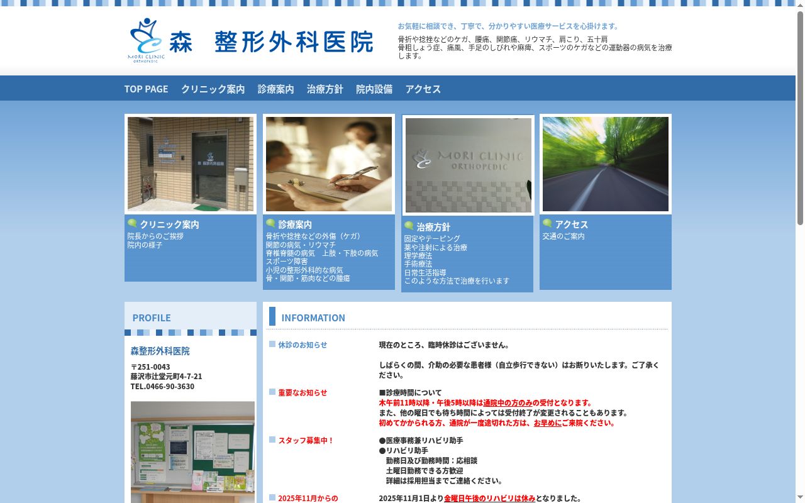Image resolution: width=805 pixels, height=503 pixels.
Task: Open 治療方針 in the navigation bar
Action: click(x=325, y=89)
